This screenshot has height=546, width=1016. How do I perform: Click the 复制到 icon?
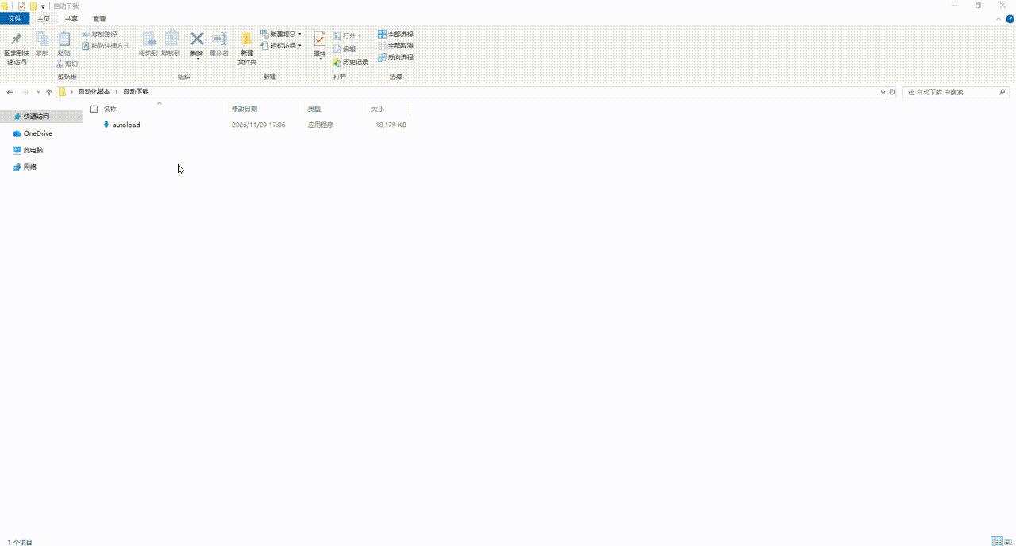[x=171, y=39]
